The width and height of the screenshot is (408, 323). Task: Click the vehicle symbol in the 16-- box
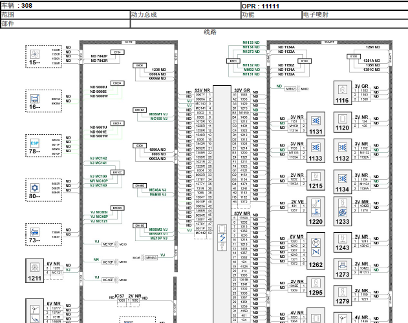tap(35, 99)
